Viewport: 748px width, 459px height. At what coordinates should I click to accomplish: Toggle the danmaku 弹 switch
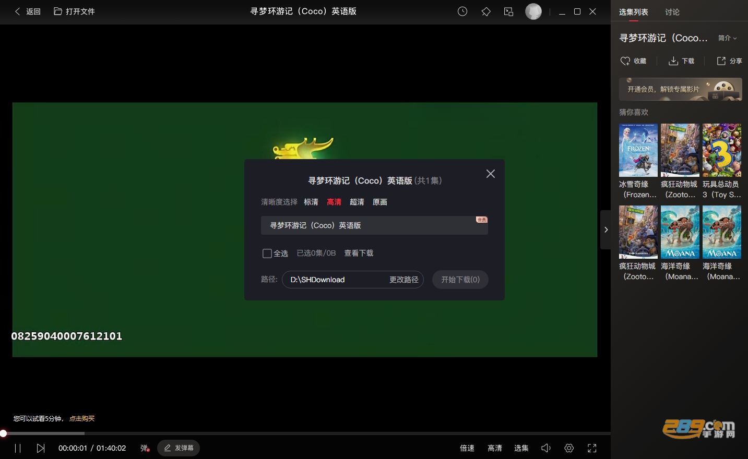[145, 448]
